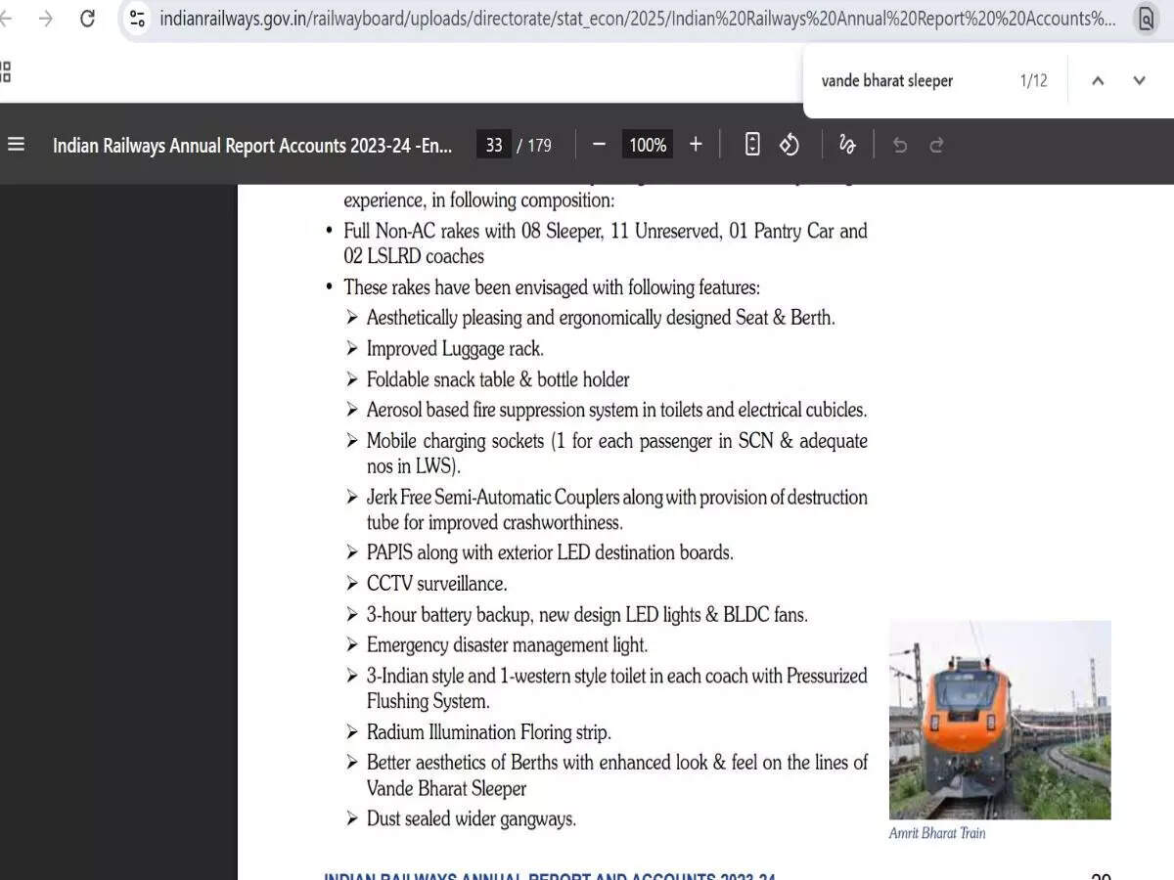Click the page number field showing 33
Image resolution: width=1174 pixels, height=880 pixels.
pyautogui.click(x=493, y=144)
